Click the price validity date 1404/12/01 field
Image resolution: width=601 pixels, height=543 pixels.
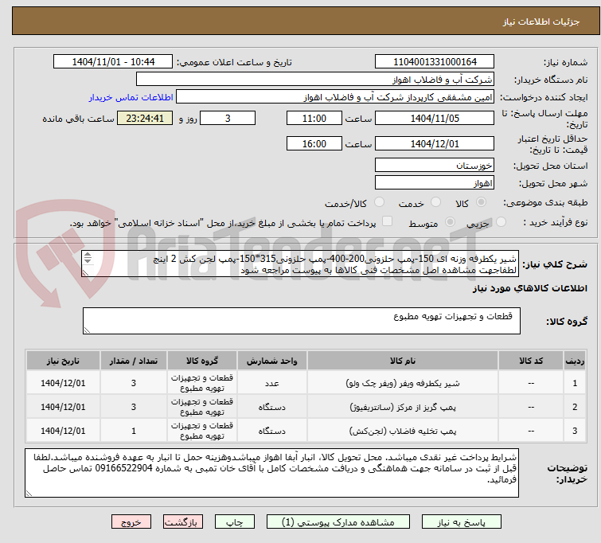point(435,144)
